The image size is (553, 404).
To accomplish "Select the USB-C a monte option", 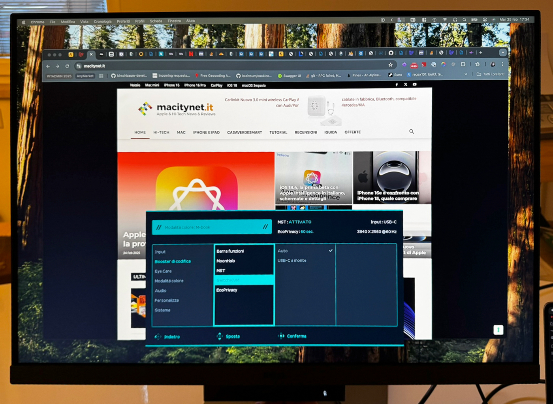I will tap(292, 261).
